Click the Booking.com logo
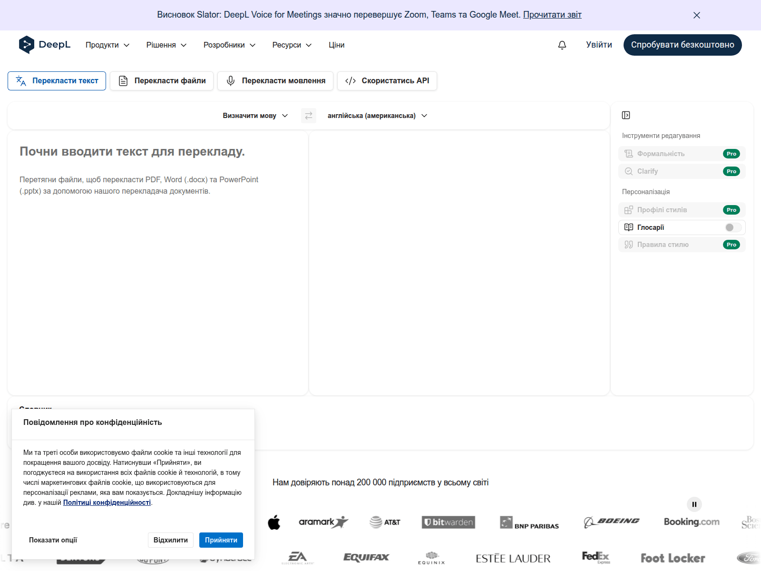 click(692, 522)
